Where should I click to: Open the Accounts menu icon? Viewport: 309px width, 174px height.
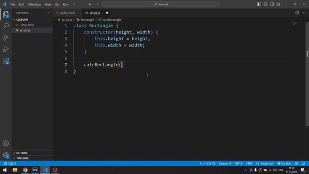[6, 144]
